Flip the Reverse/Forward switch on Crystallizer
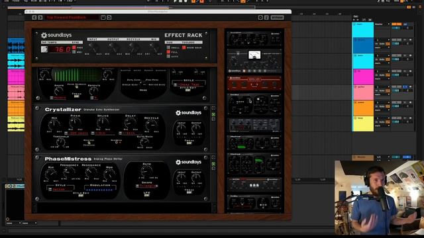Screen dimensions: 424x238 (x=89, y=143)
